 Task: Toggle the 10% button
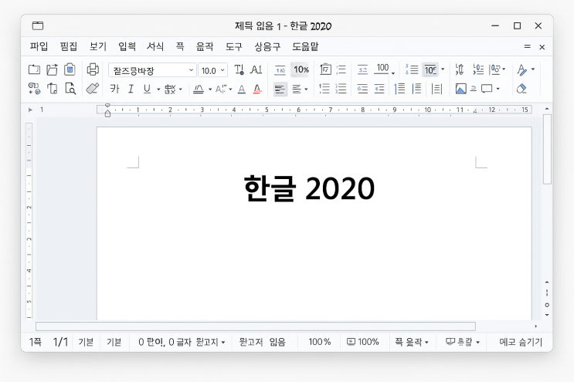tap(301, 69)
